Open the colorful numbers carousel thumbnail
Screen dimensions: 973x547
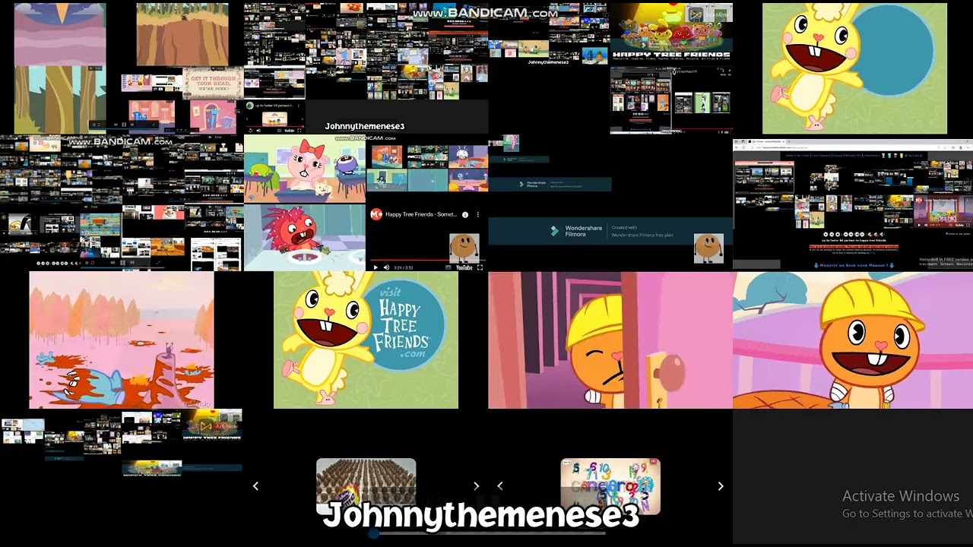[x=610, y=486]
